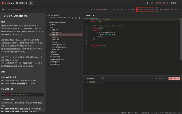Screen dimensions: 182x114
Task: Click the editor vertical scrollbar
Action: click(x=181, y=39)
